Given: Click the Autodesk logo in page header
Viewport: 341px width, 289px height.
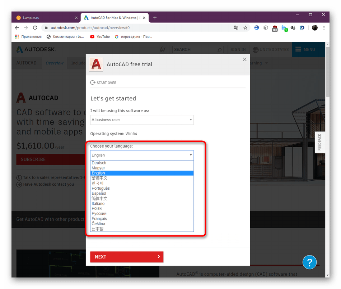Looking at the screenshot, I should pyautogui.click(x=36, y=50).
